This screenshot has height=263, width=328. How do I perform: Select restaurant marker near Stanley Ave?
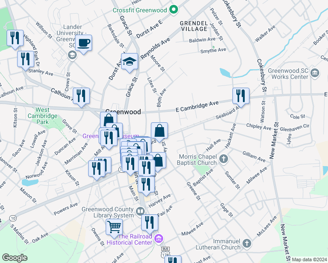tap(25, 60)
